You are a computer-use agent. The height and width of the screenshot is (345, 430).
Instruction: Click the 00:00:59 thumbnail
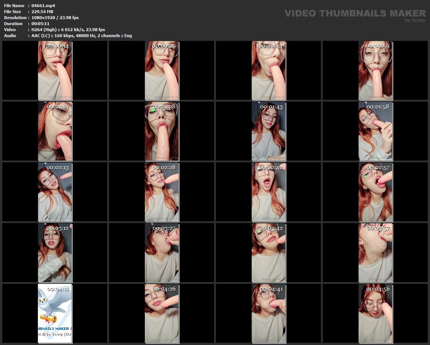pyautogui.click(x=375, y=70)
